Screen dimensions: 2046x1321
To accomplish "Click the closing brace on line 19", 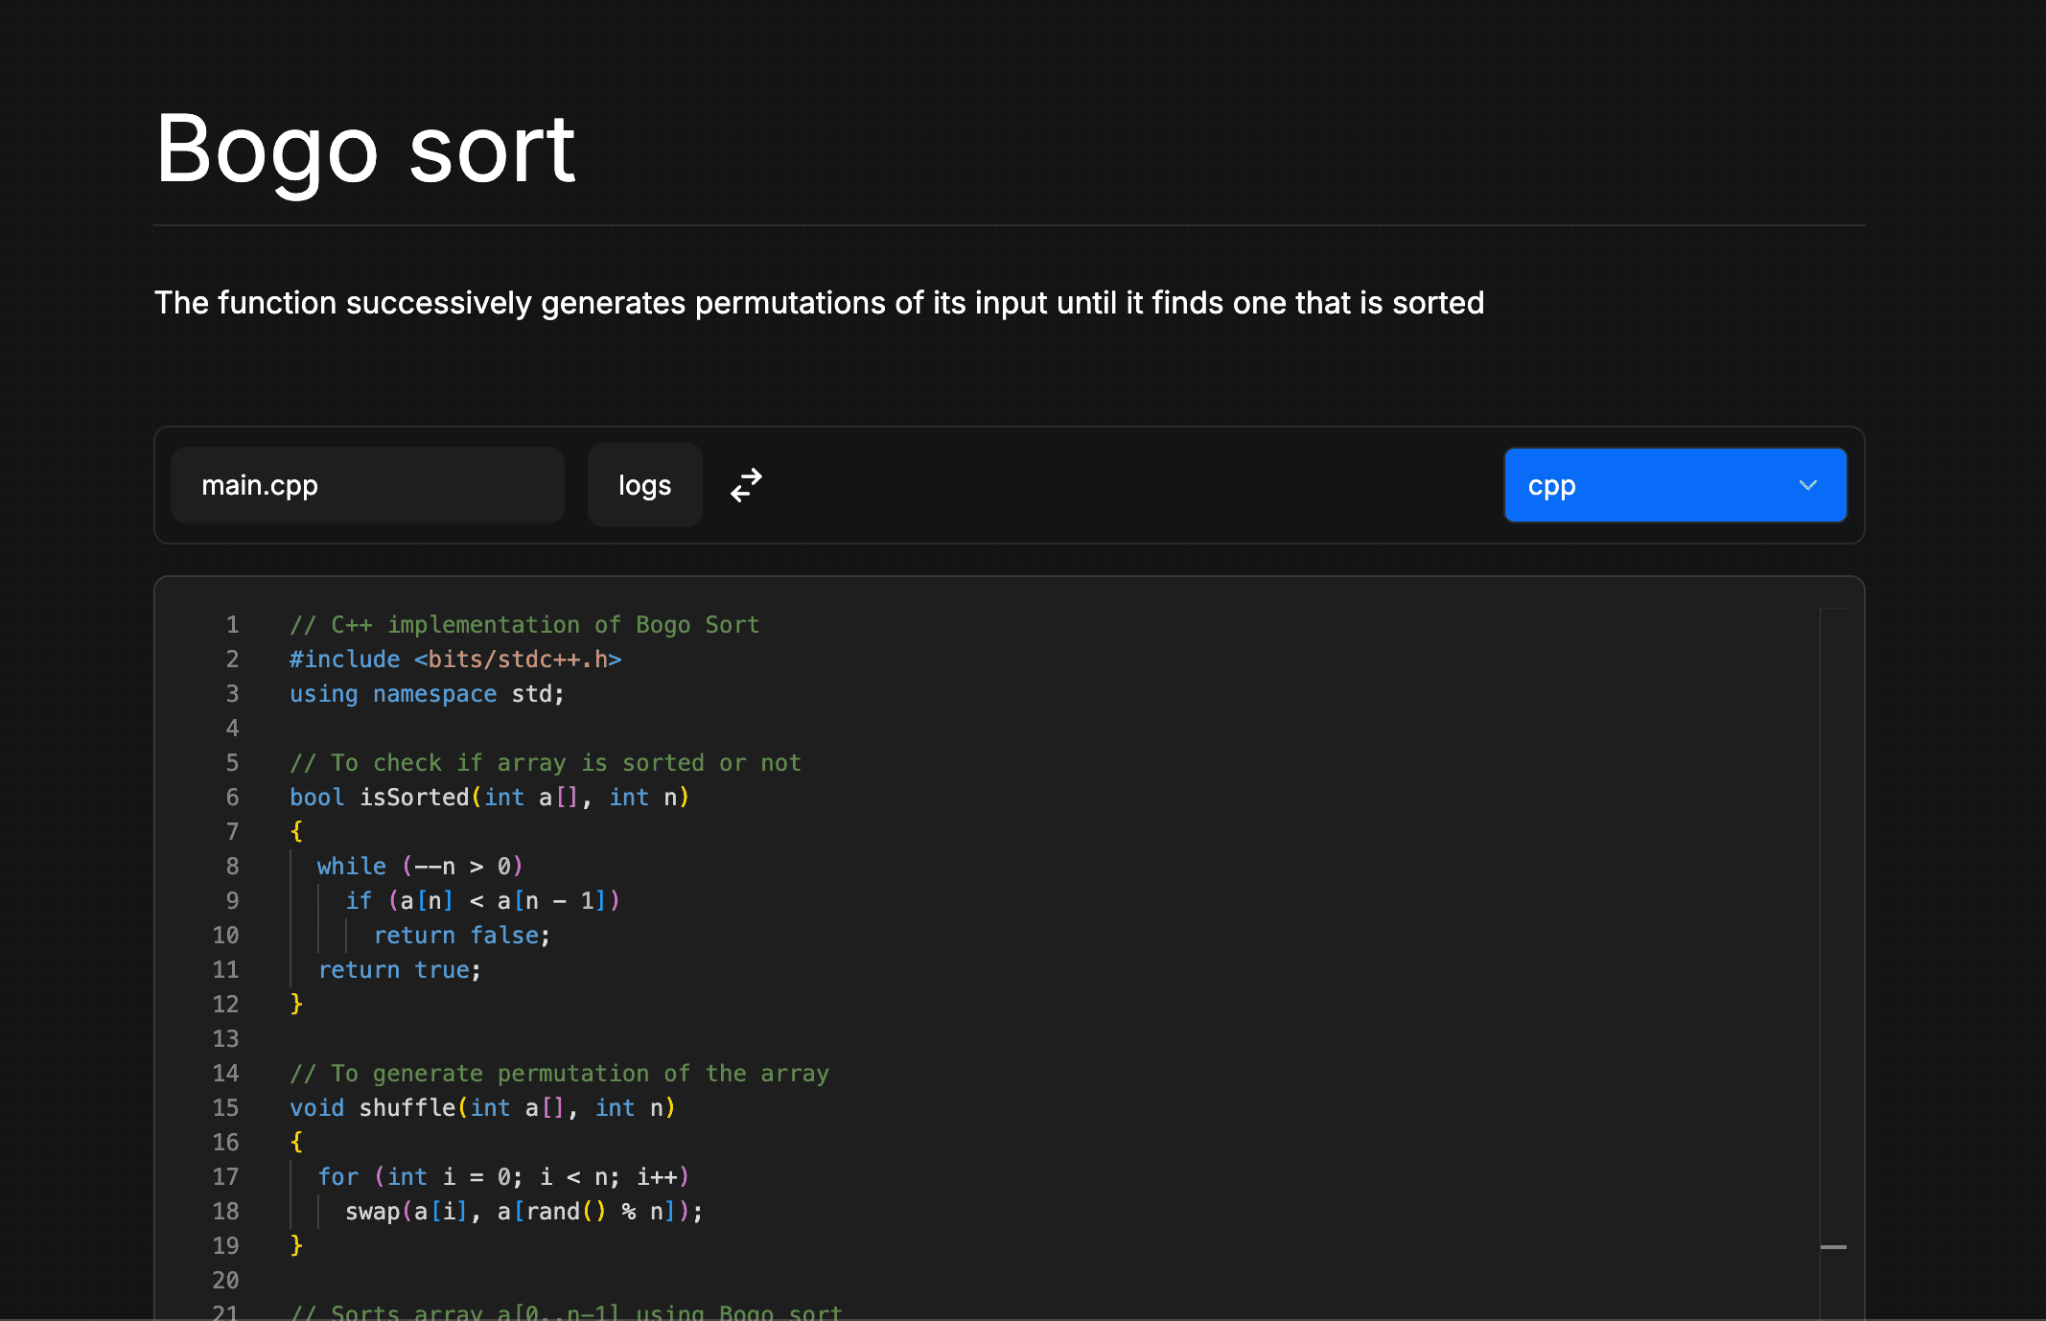I will click(296, 1246).
